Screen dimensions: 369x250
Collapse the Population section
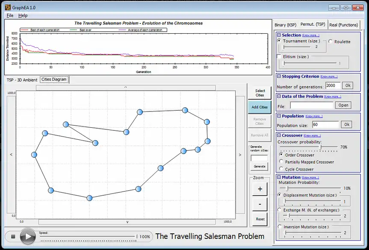click(x=279, y=116)
